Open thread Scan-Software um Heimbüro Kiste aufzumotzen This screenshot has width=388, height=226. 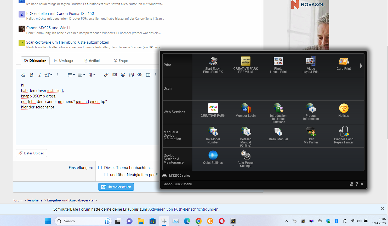pyautogui.click(x=68, y=42)
